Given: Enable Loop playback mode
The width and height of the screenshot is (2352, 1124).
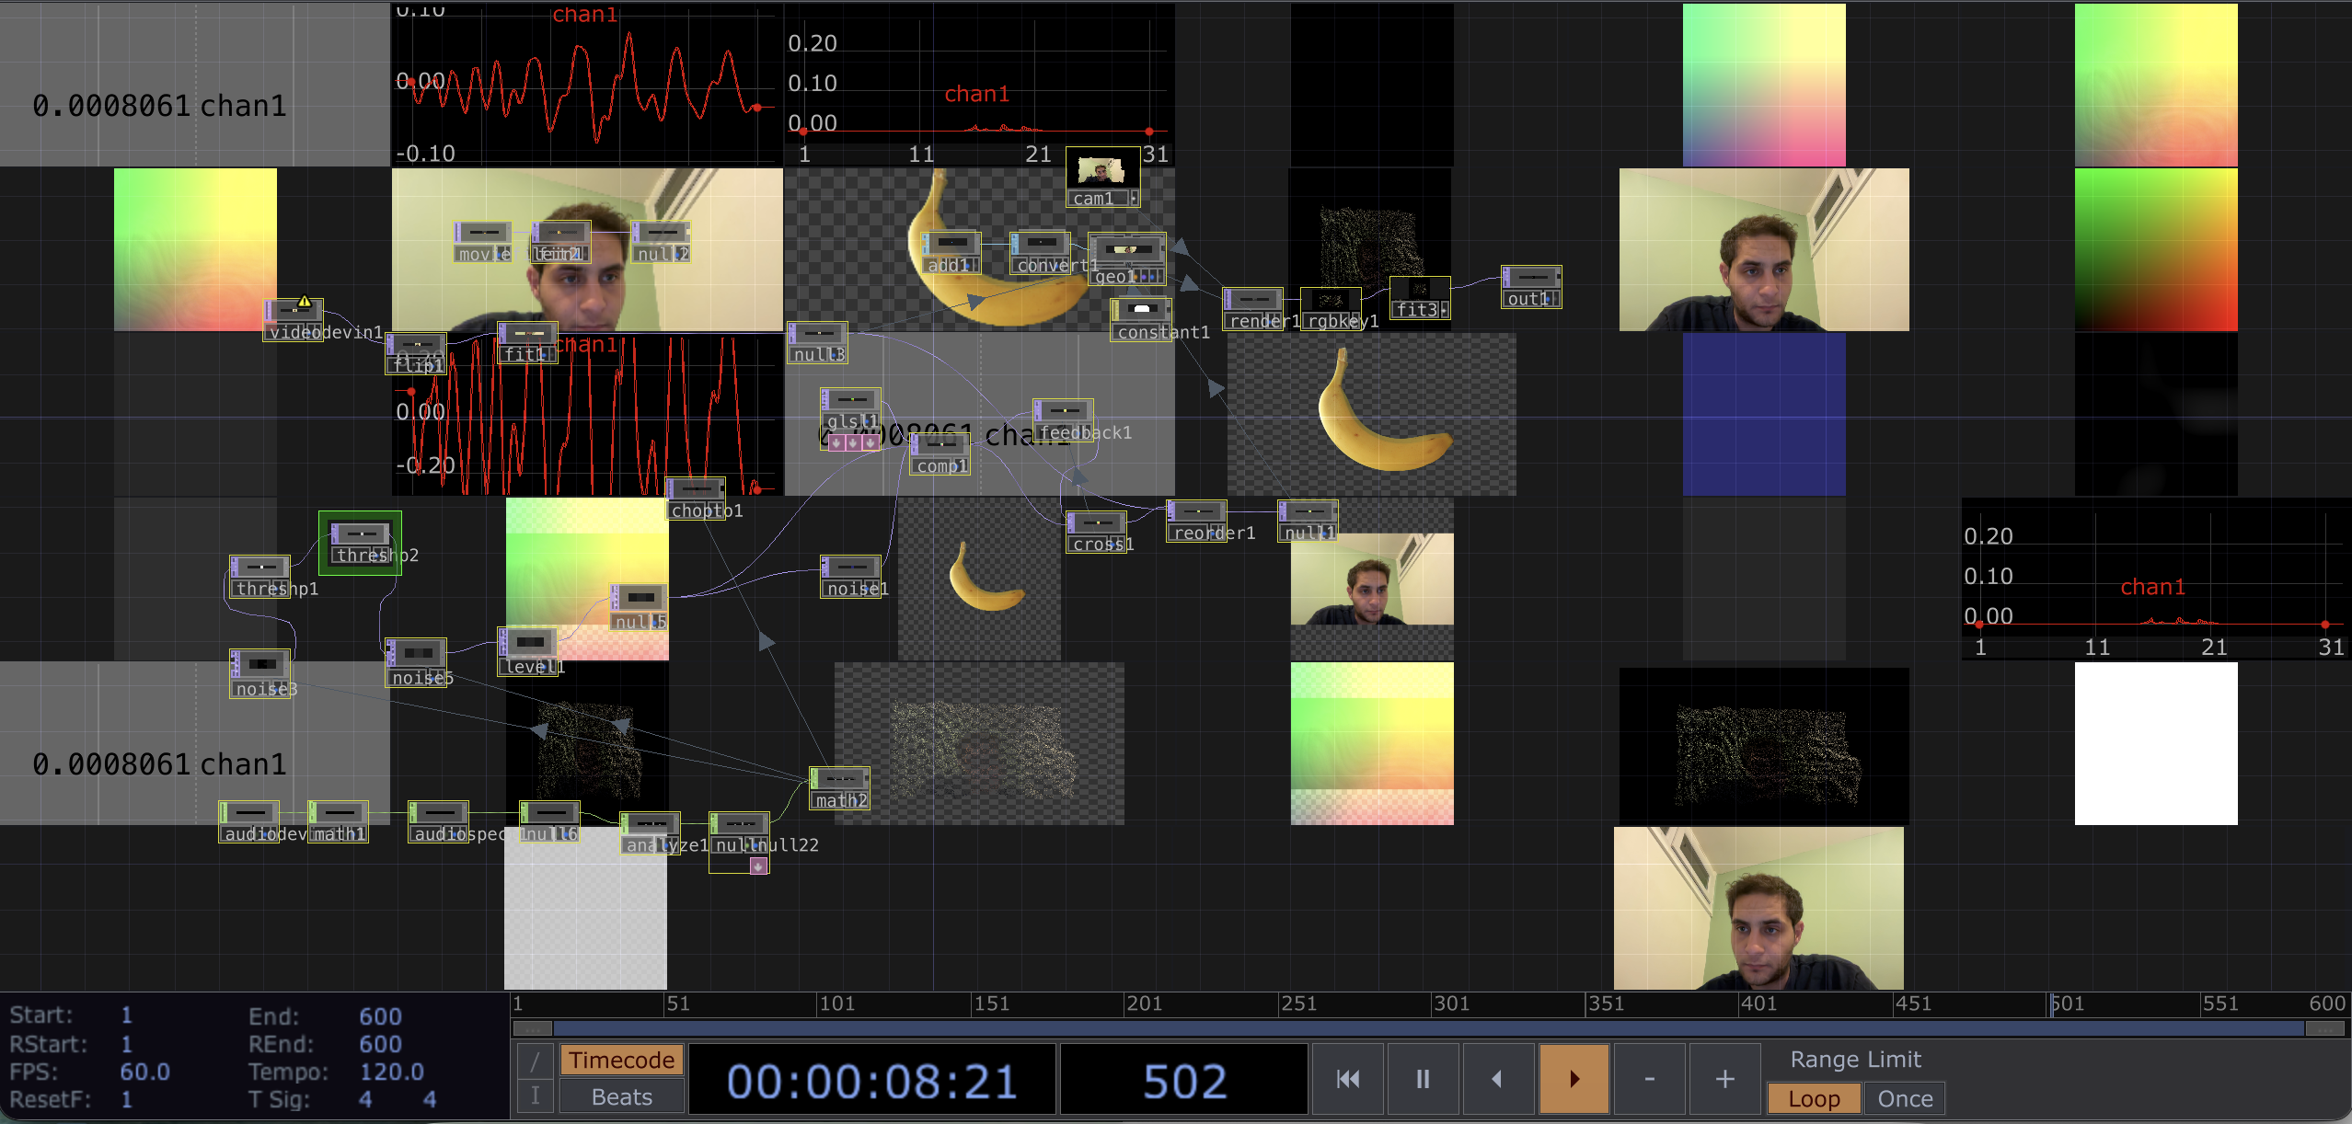Looking at the screenshot, I should point(1814,1097).
